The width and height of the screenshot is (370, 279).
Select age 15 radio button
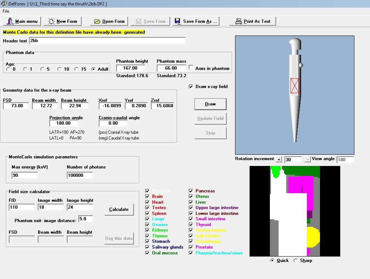coord(76,69)
